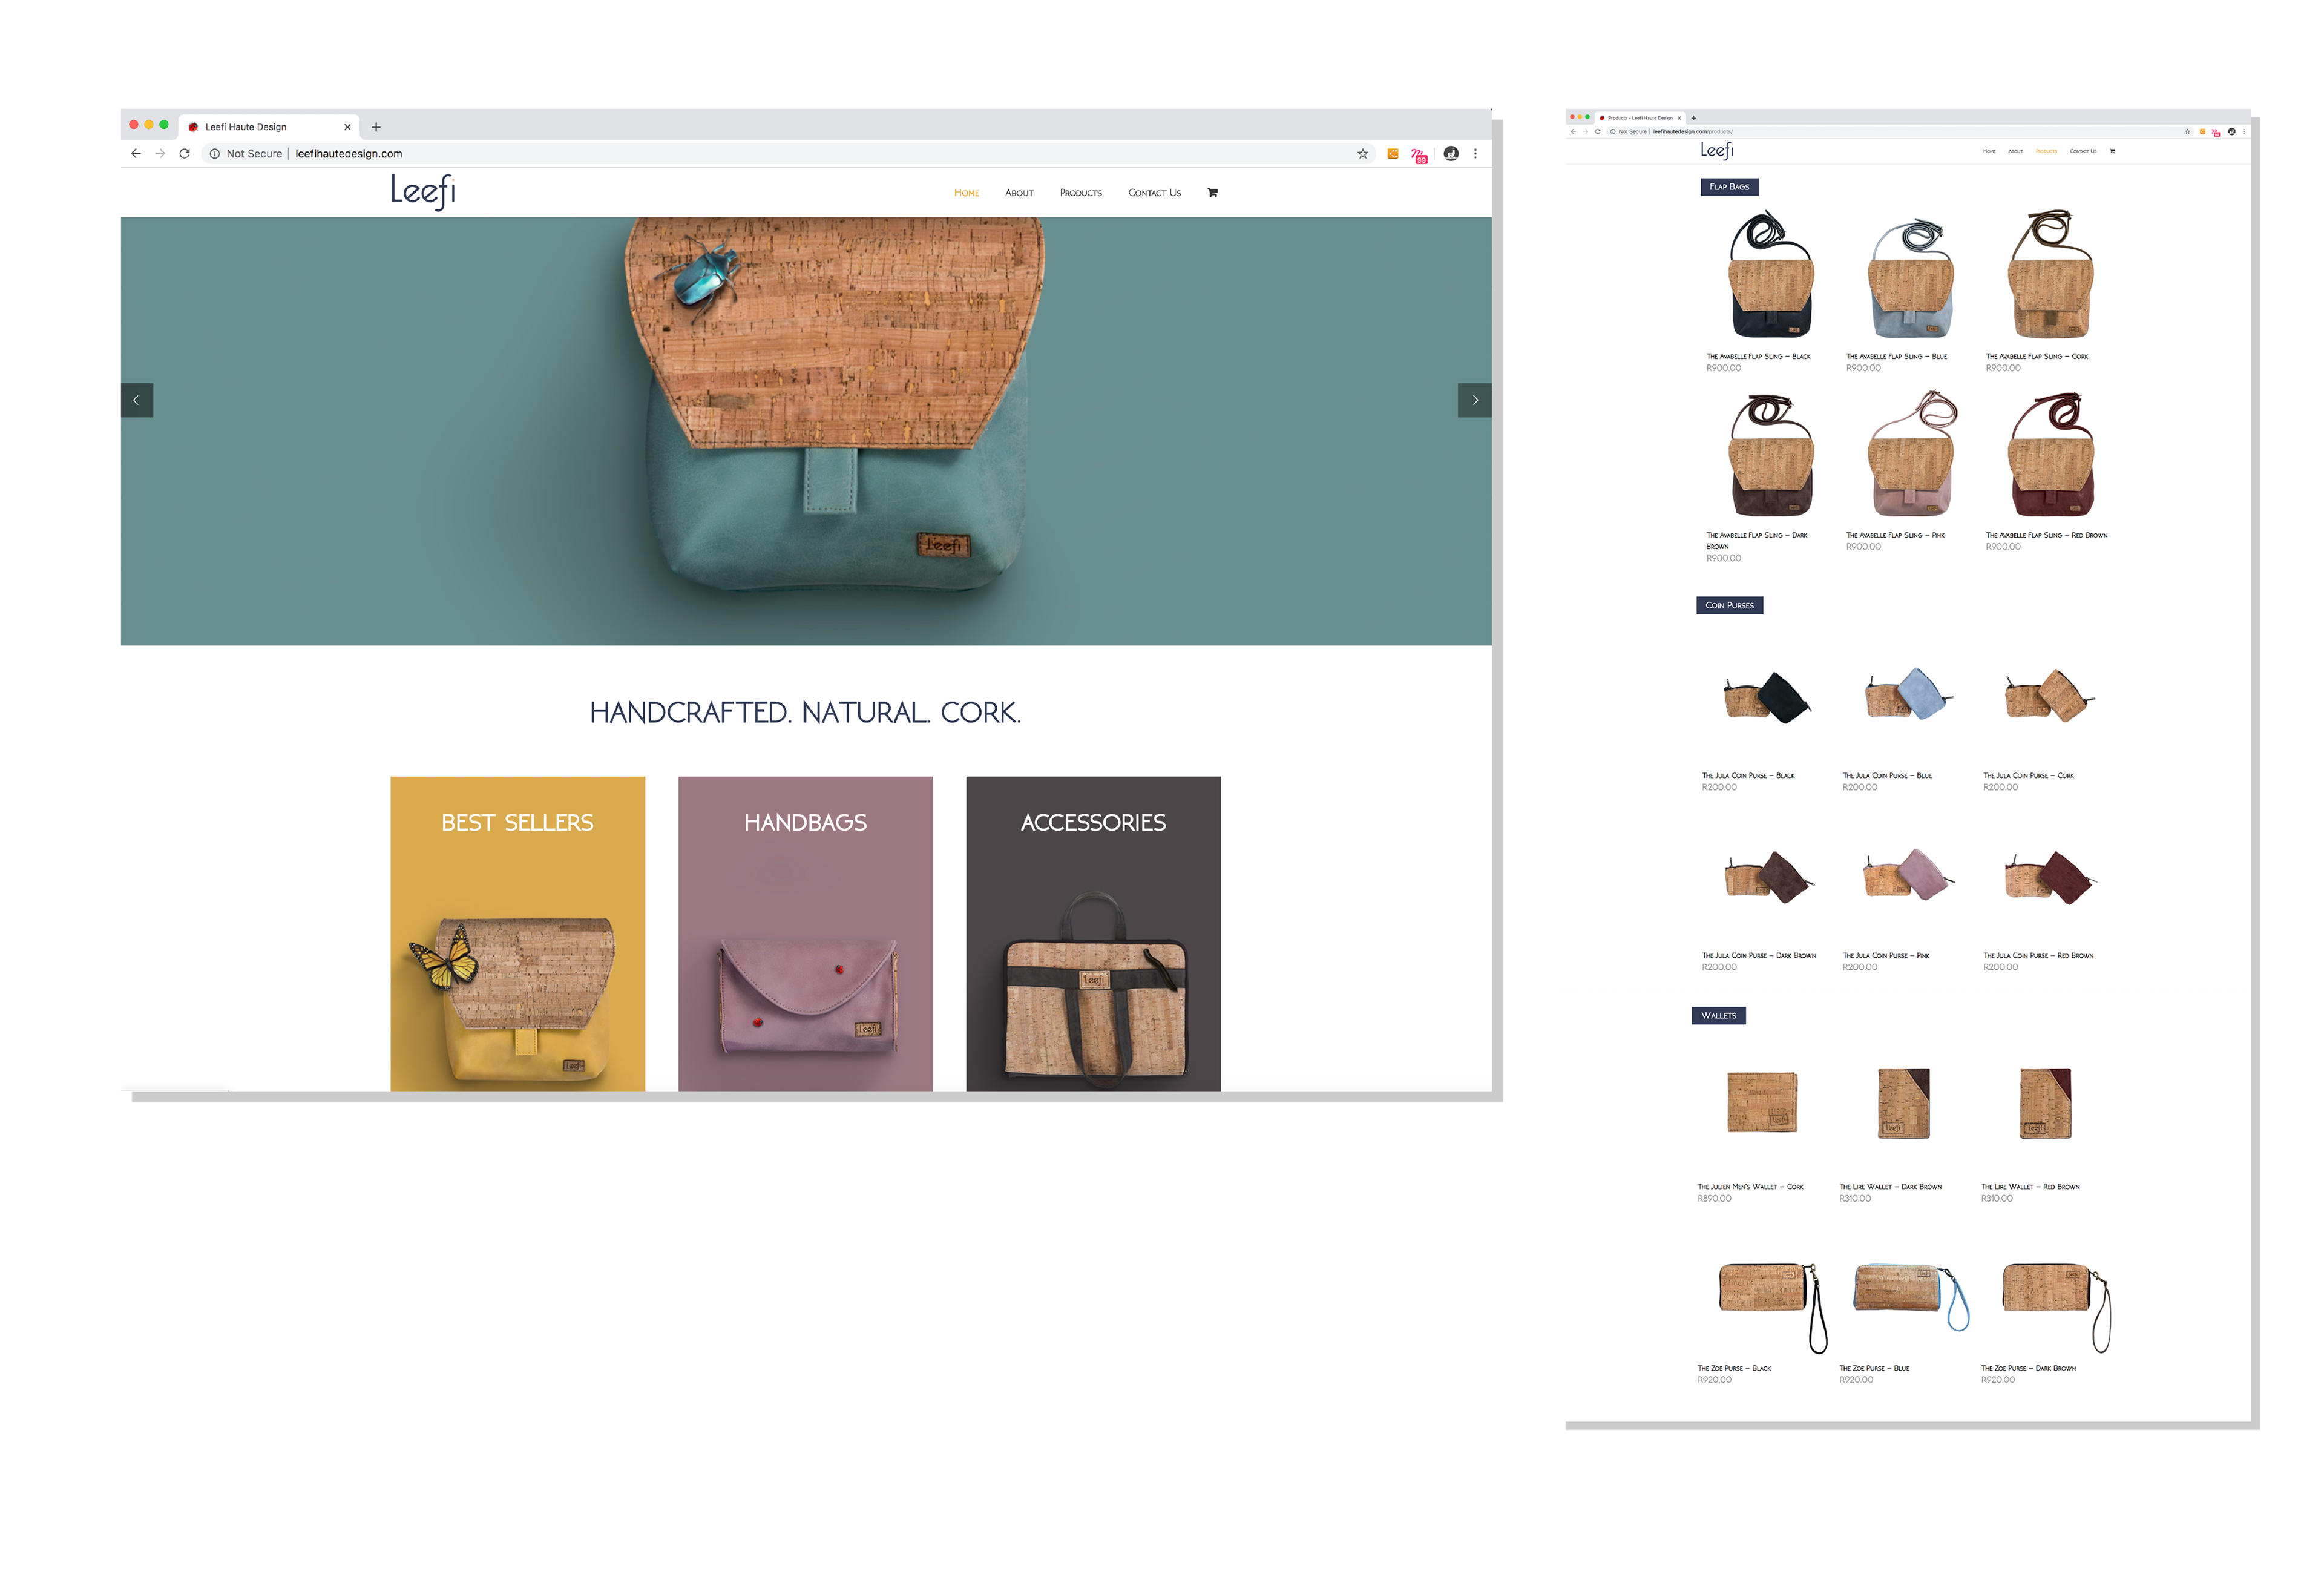This screenshot has width=2324, height=1574.
Task: Click the shopping cart icon in the main site navigation
Action: [1212, 192]
